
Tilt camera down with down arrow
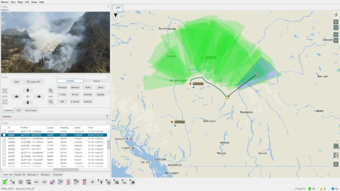pyautogui.click(x=28, y=103)
